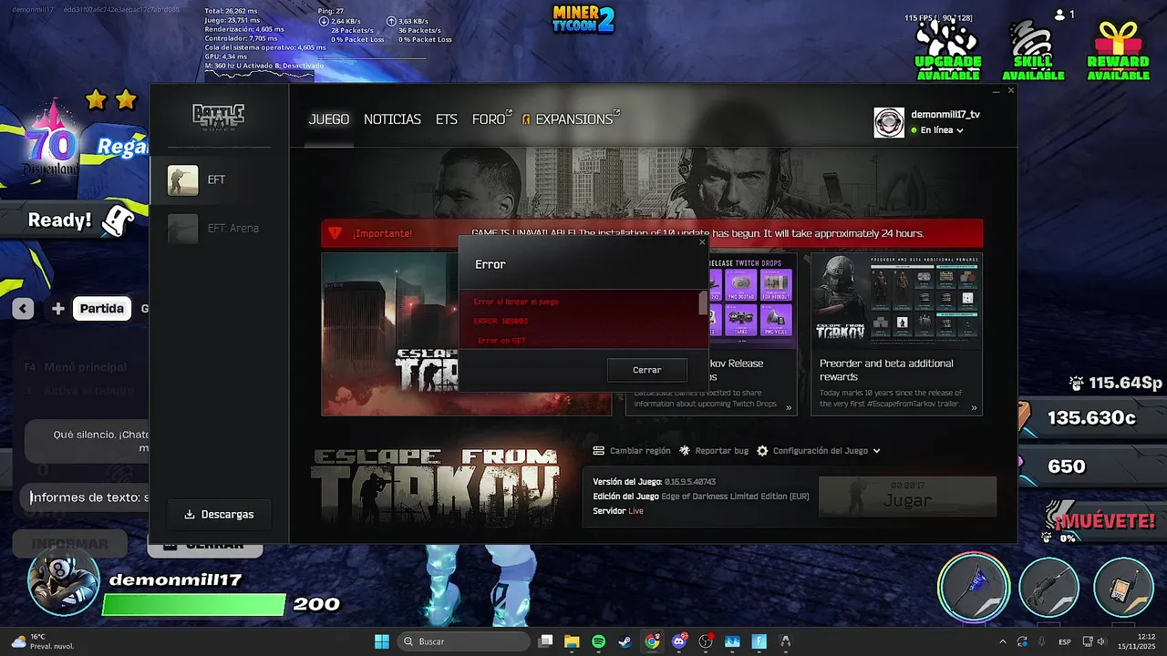The height and width of the screenshot is (656, 1167).
Task: Open the Fortnite icon in taskbar
Action: [x=759, y=641]
